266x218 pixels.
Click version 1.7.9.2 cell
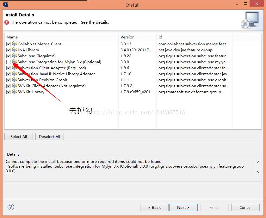(x=127, y=86)
